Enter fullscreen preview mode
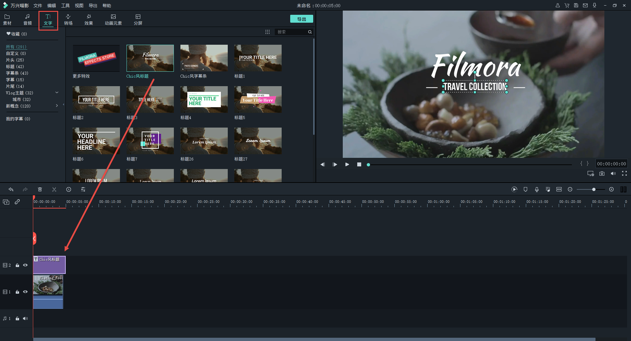Viewport: 631px width, 341px height. click(624, 174)
